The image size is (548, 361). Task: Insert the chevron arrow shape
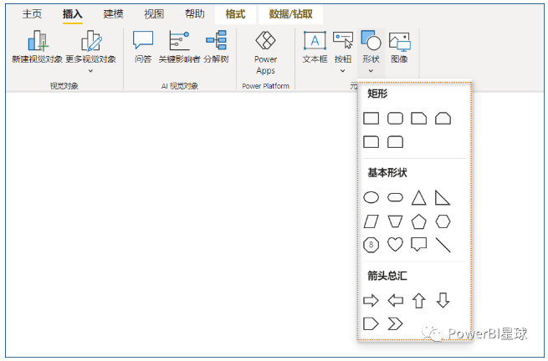click(x=395, y=323)
